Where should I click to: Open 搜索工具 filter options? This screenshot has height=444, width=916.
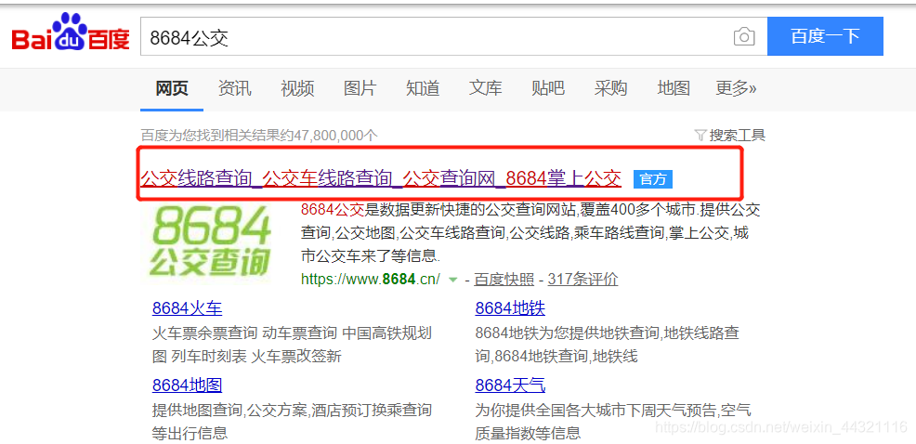(729, 136)
